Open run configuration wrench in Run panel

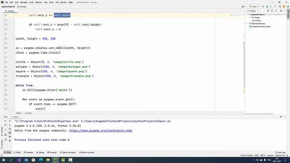[5, 125]
